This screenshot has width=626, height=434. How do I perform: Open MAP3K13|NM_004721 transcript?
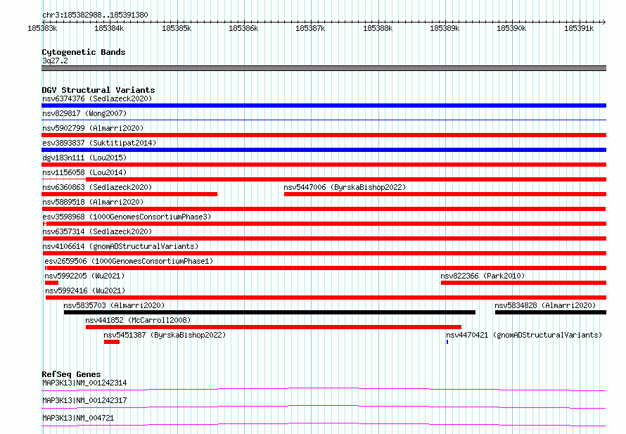point(78,418)
